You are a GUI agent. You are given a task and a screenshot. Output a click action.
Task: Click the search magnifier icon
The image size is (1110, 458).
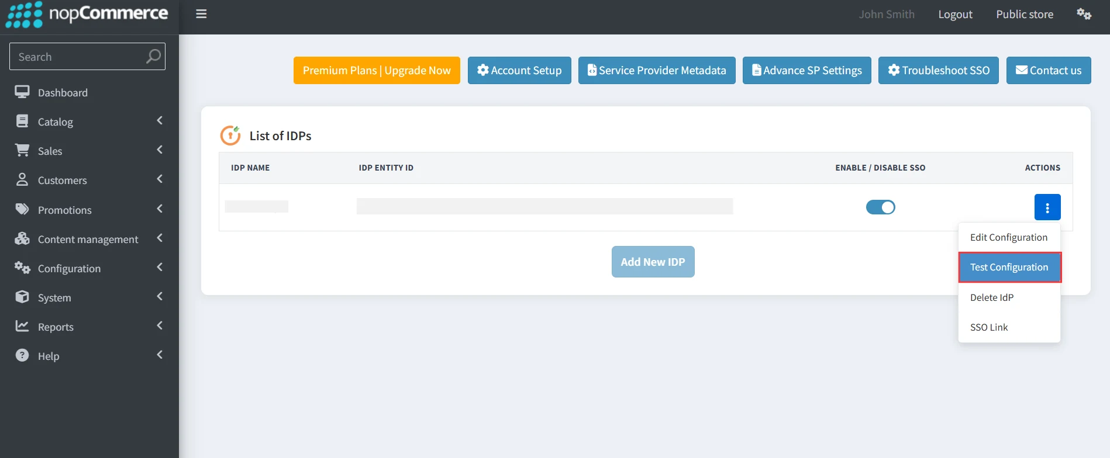[153, 56]
